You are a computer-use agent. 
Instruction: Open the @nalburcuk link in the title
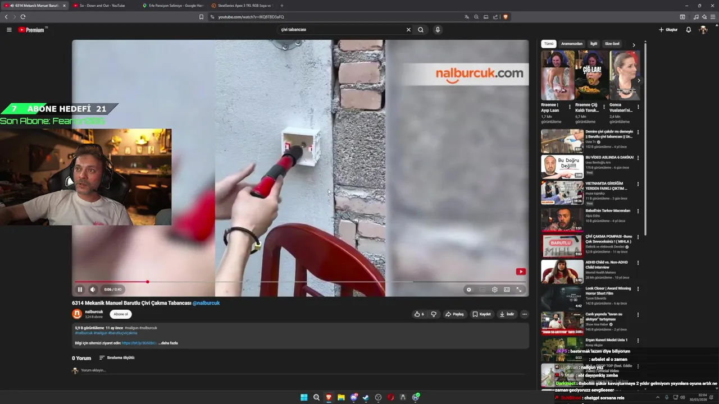pos(206,303)
